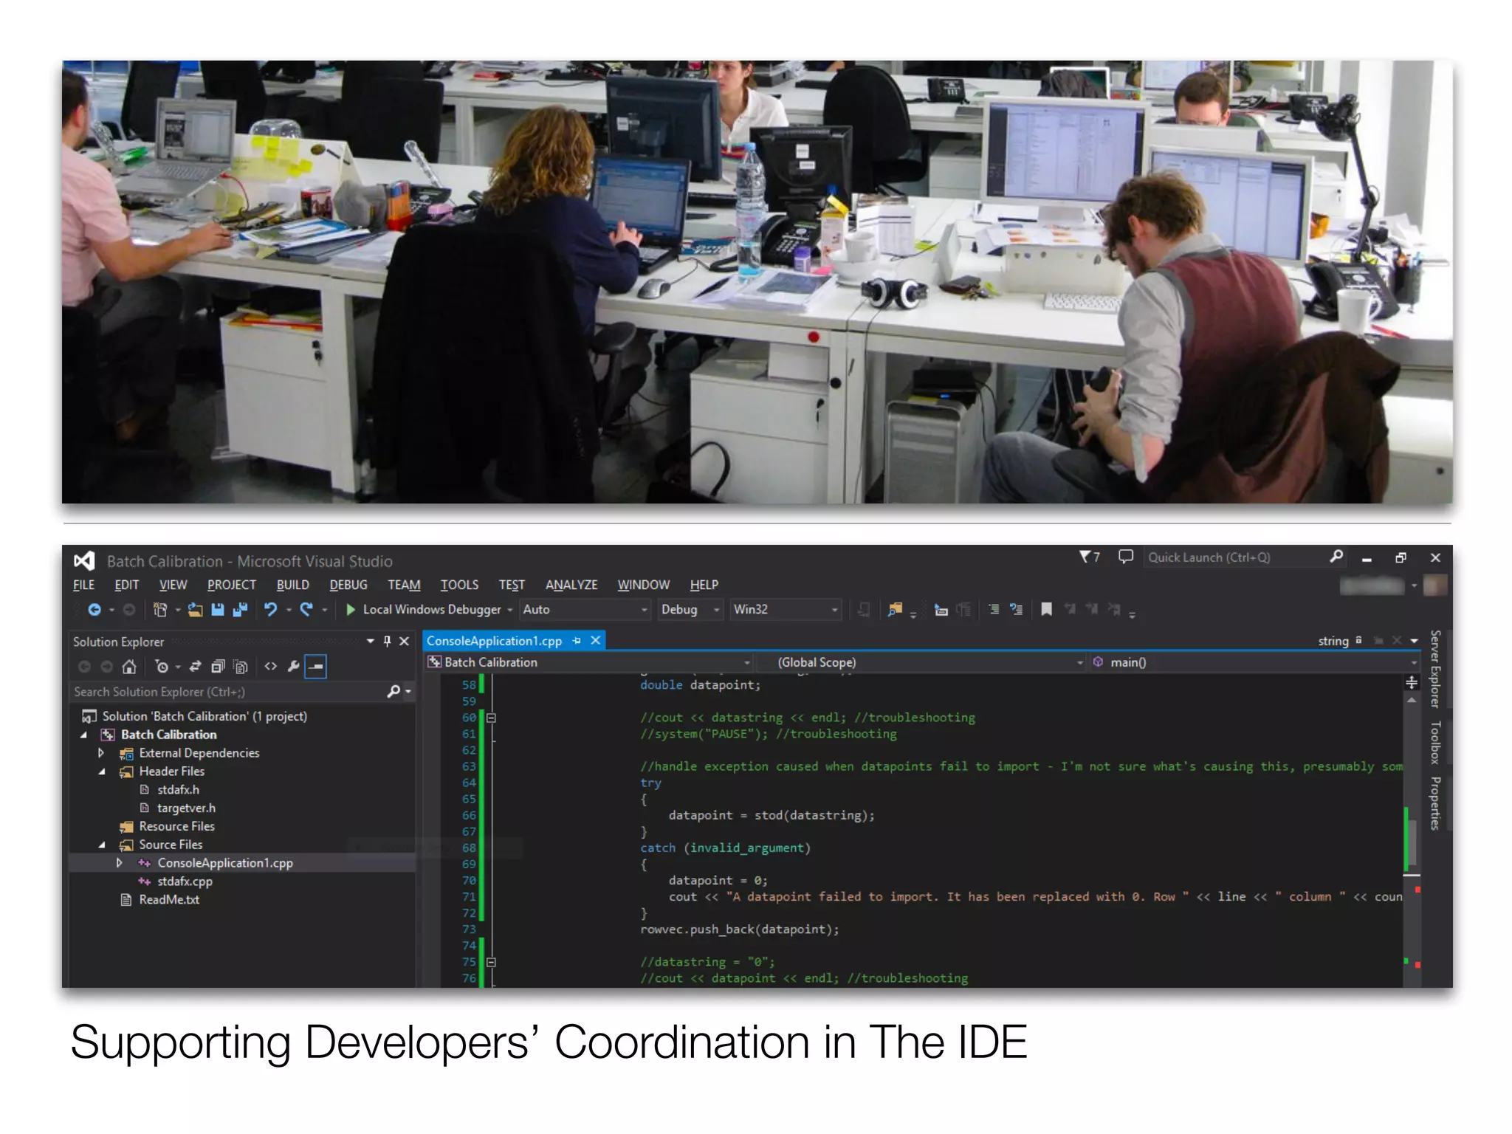
Task: Expand the External Dependencies node
Action: (101, 753)
